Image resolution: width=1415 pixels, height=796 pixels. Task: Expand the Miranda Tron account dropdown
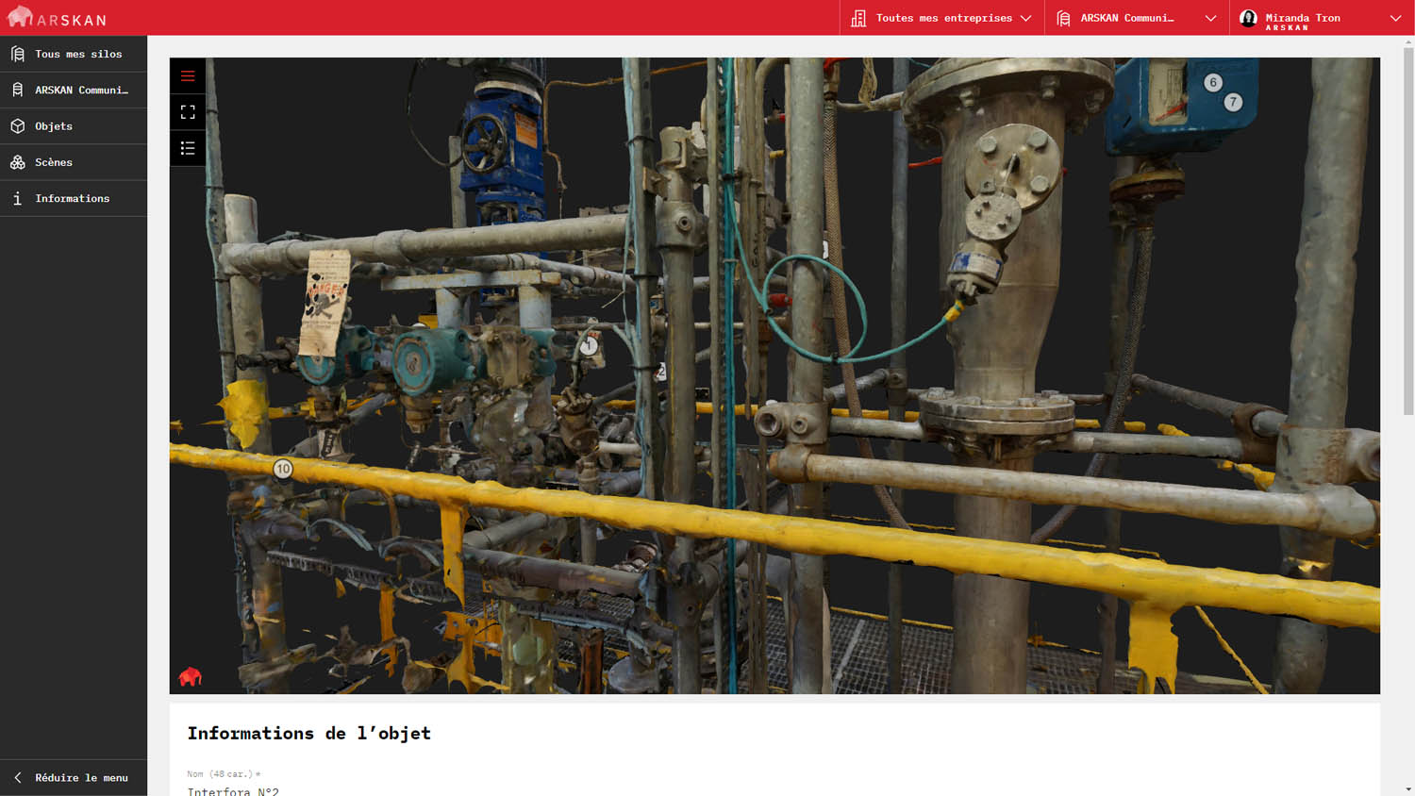(1394, 17)
